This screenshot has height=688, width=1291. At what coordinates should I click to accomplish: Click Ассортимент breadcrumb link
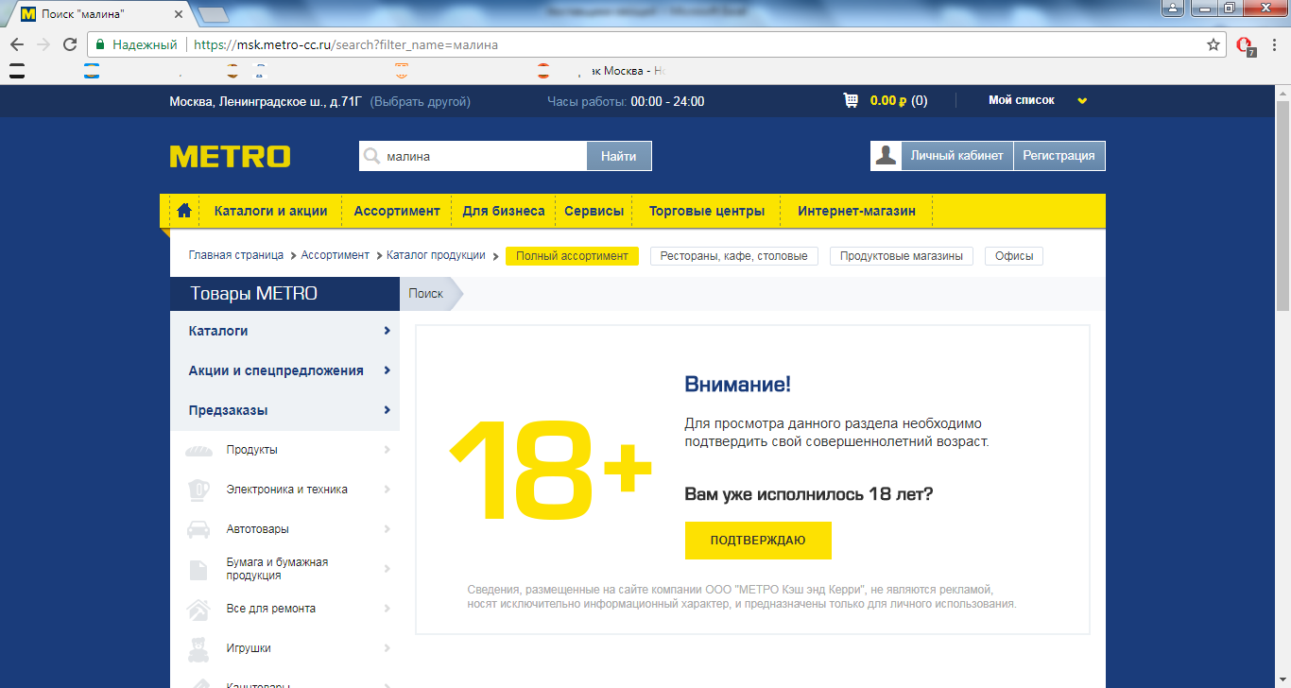[335, 255]
